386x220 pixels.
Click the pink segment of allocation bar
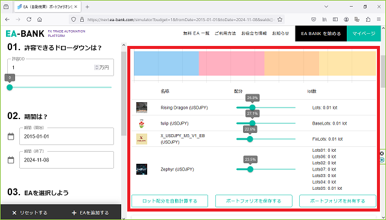coord(232,63)
